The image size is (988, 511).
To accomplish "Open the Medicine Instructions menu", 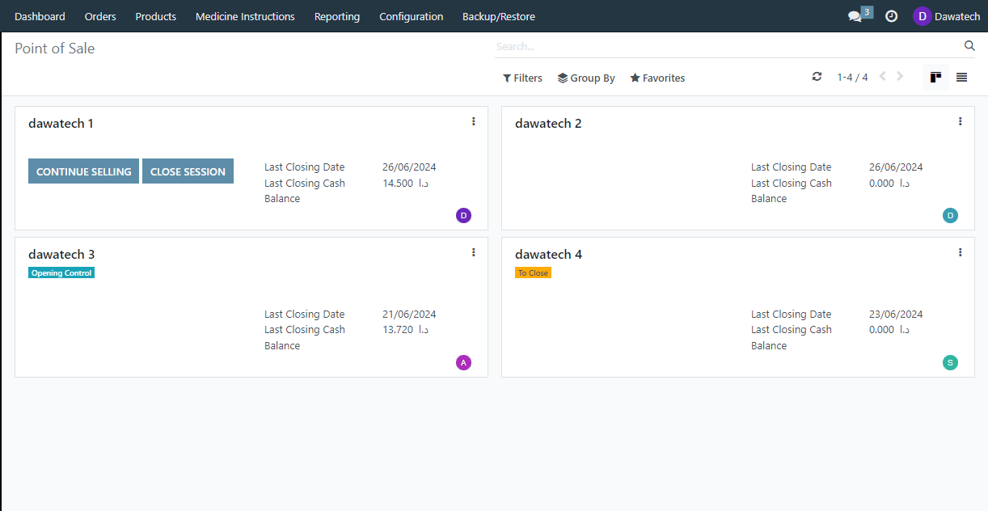I will pyautogui.click(x=245, y=16).
